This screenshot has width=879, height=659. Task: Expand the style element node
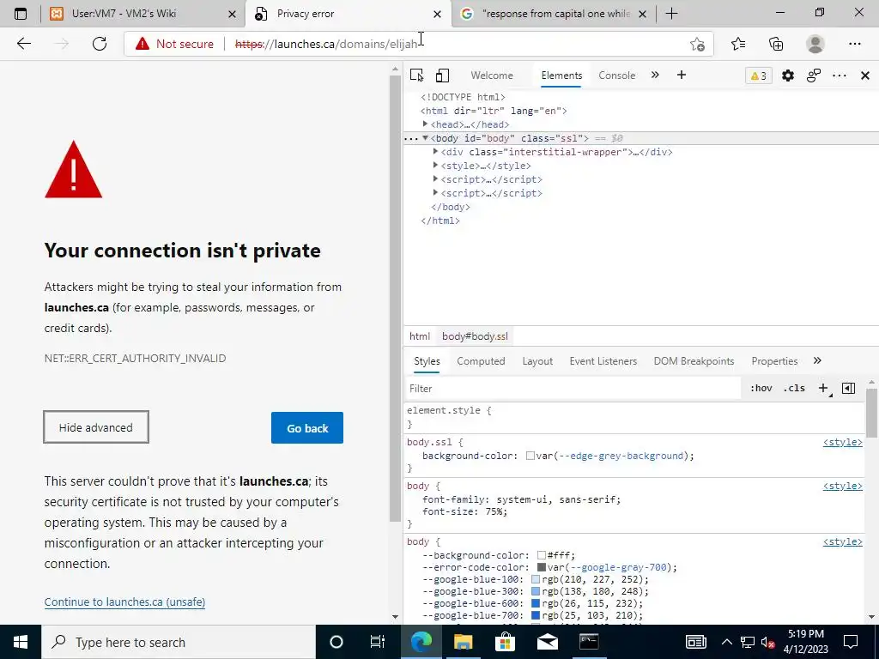coord(435,166)
